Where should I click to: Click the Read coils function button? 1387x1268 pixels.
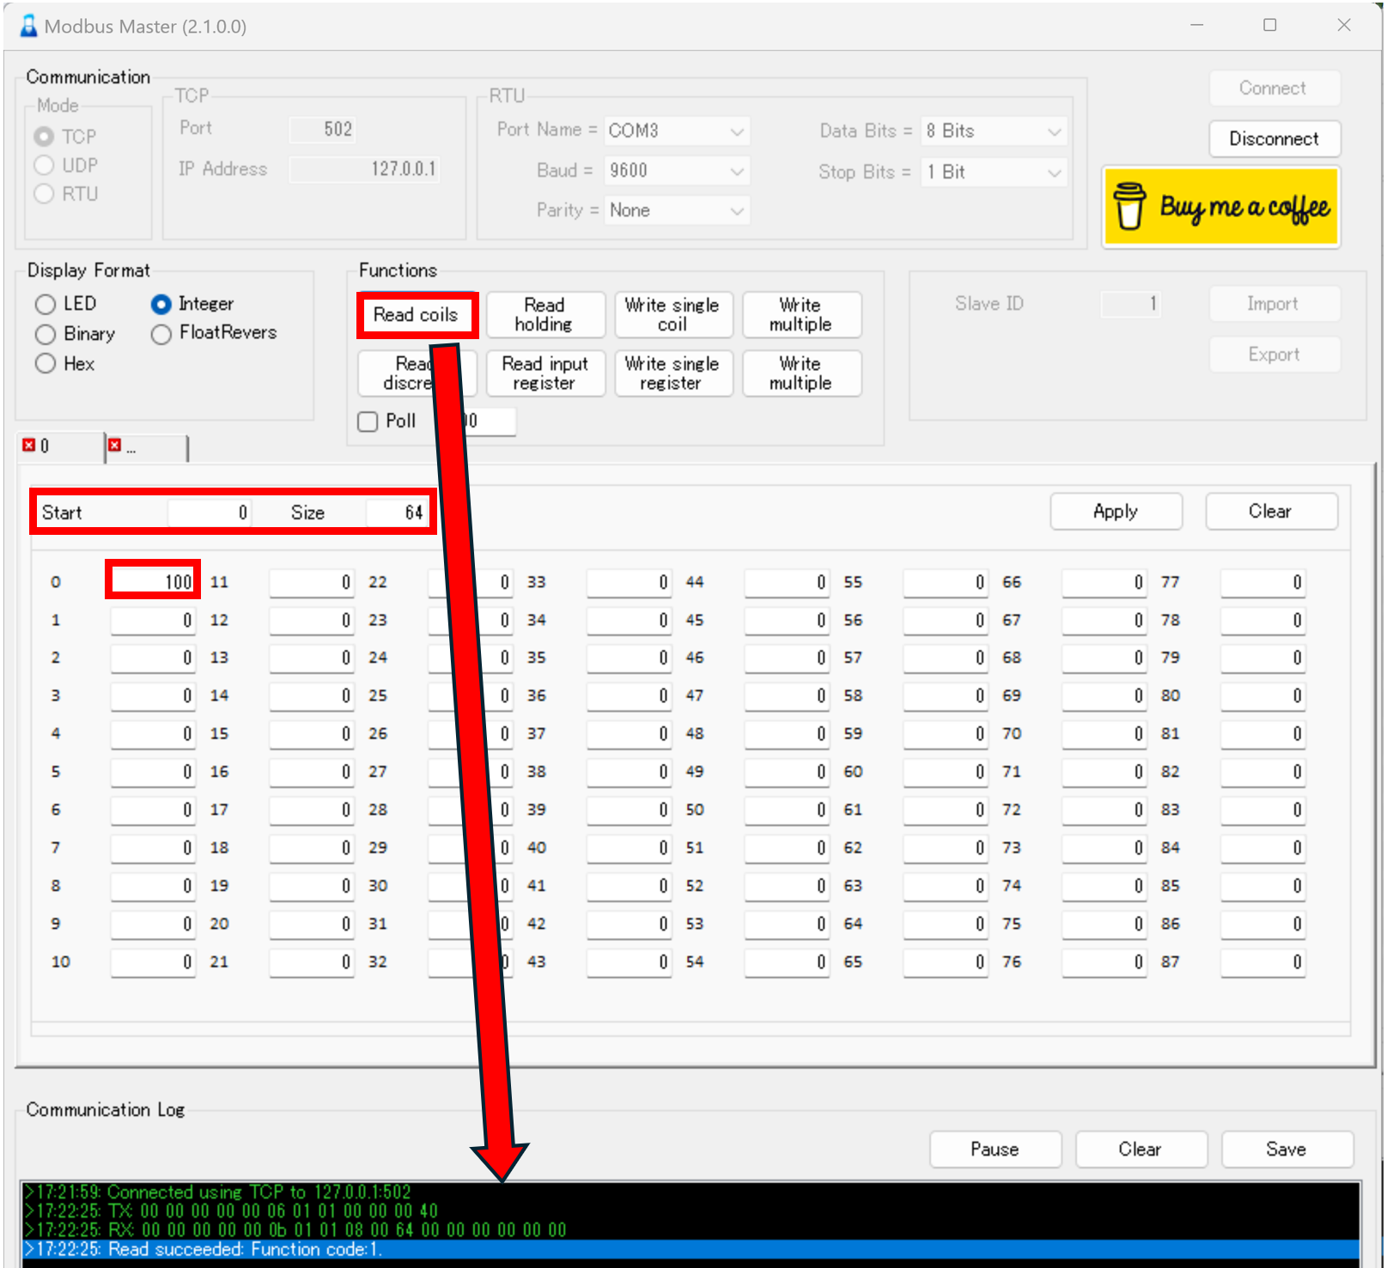(417, 315)
